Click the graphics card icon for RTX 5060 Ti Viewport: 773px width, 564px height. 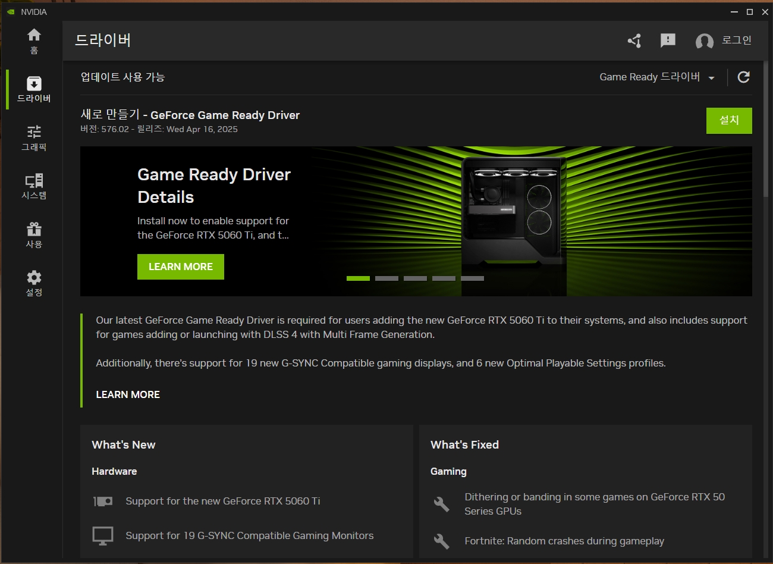103,501
